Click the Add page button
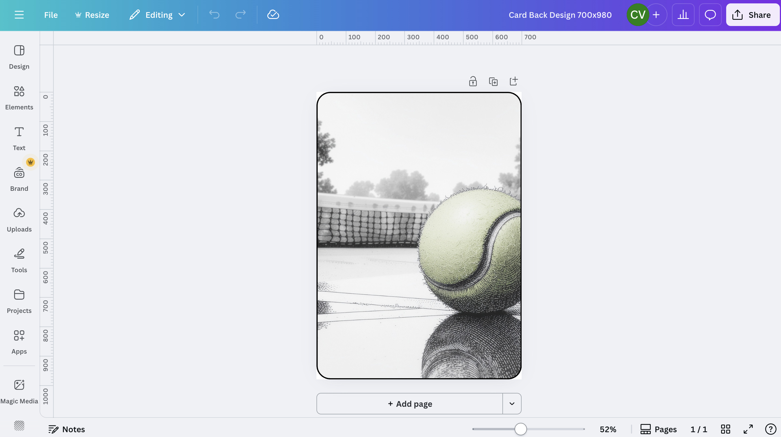 [410, 404]
